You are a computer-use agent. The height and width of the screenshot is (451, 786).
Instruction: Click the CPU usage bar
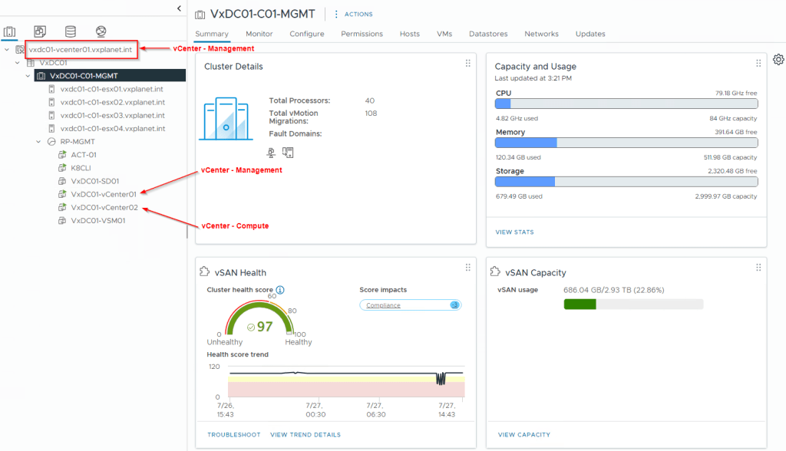(x=626, y=104)
